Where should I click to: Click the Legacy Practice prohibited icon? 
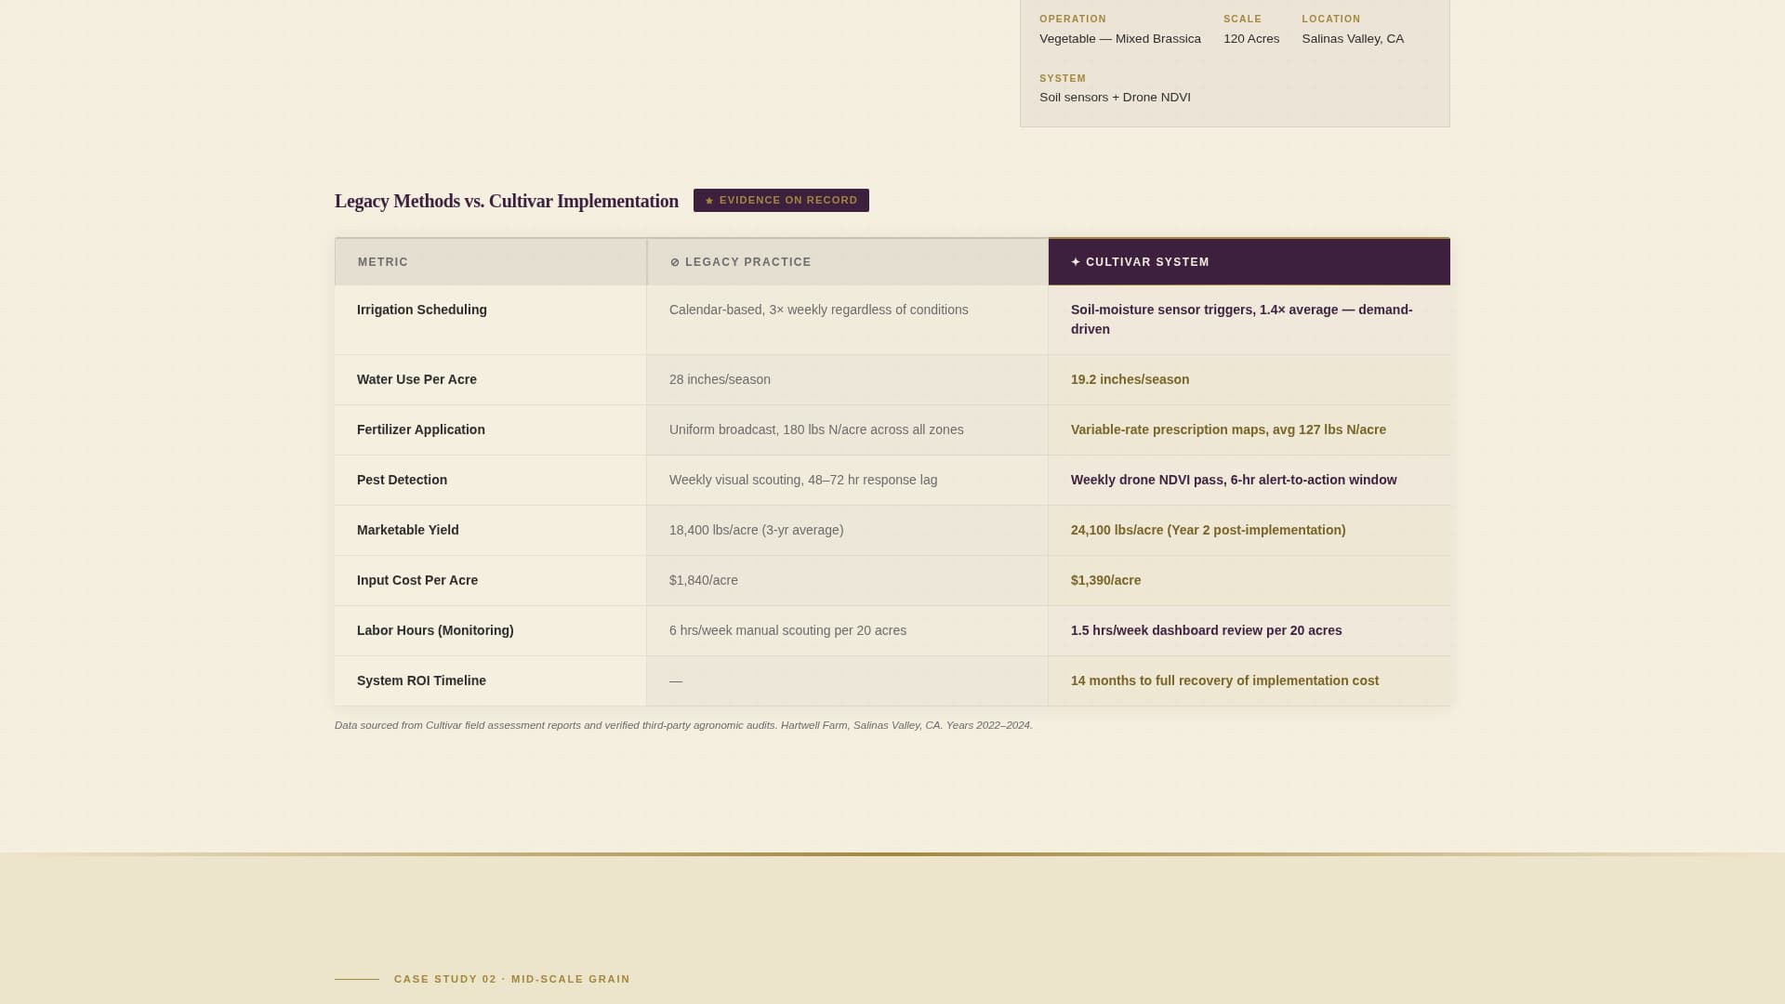tap(675, 263)
